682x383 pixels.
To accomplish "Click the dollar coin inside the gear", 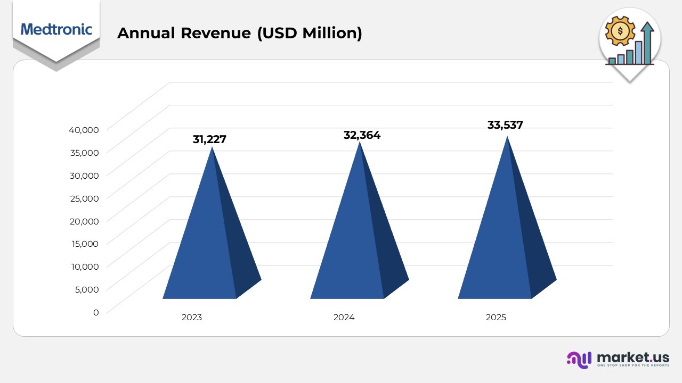I will [619, 31].
